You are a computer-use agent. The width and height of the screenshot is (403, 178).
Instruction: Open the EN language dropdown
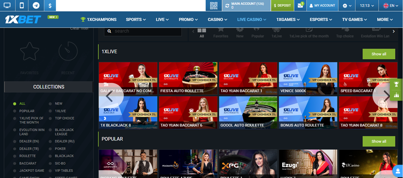point(391,6)
